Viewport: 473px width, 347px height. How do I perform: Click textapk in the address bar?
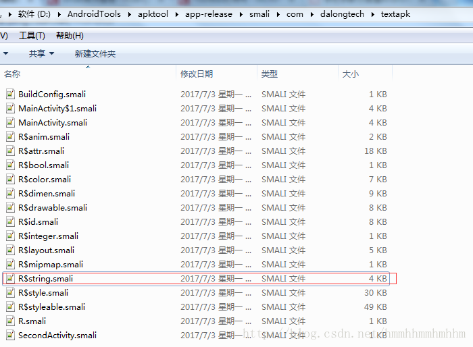(x=395, y=14)
